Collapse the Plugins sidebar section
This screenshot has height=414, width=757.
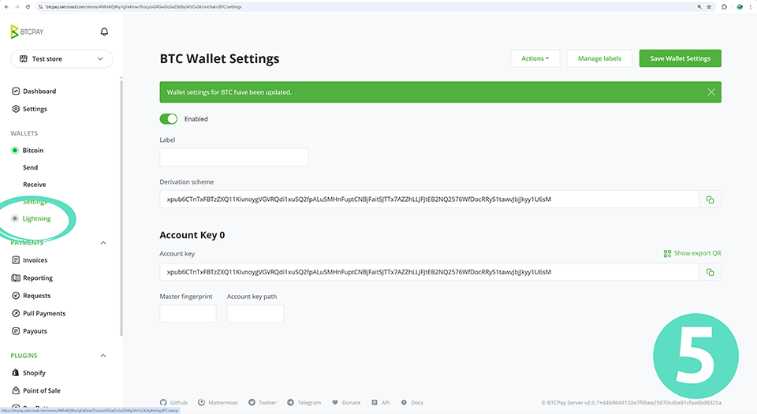tap(103, 356)
